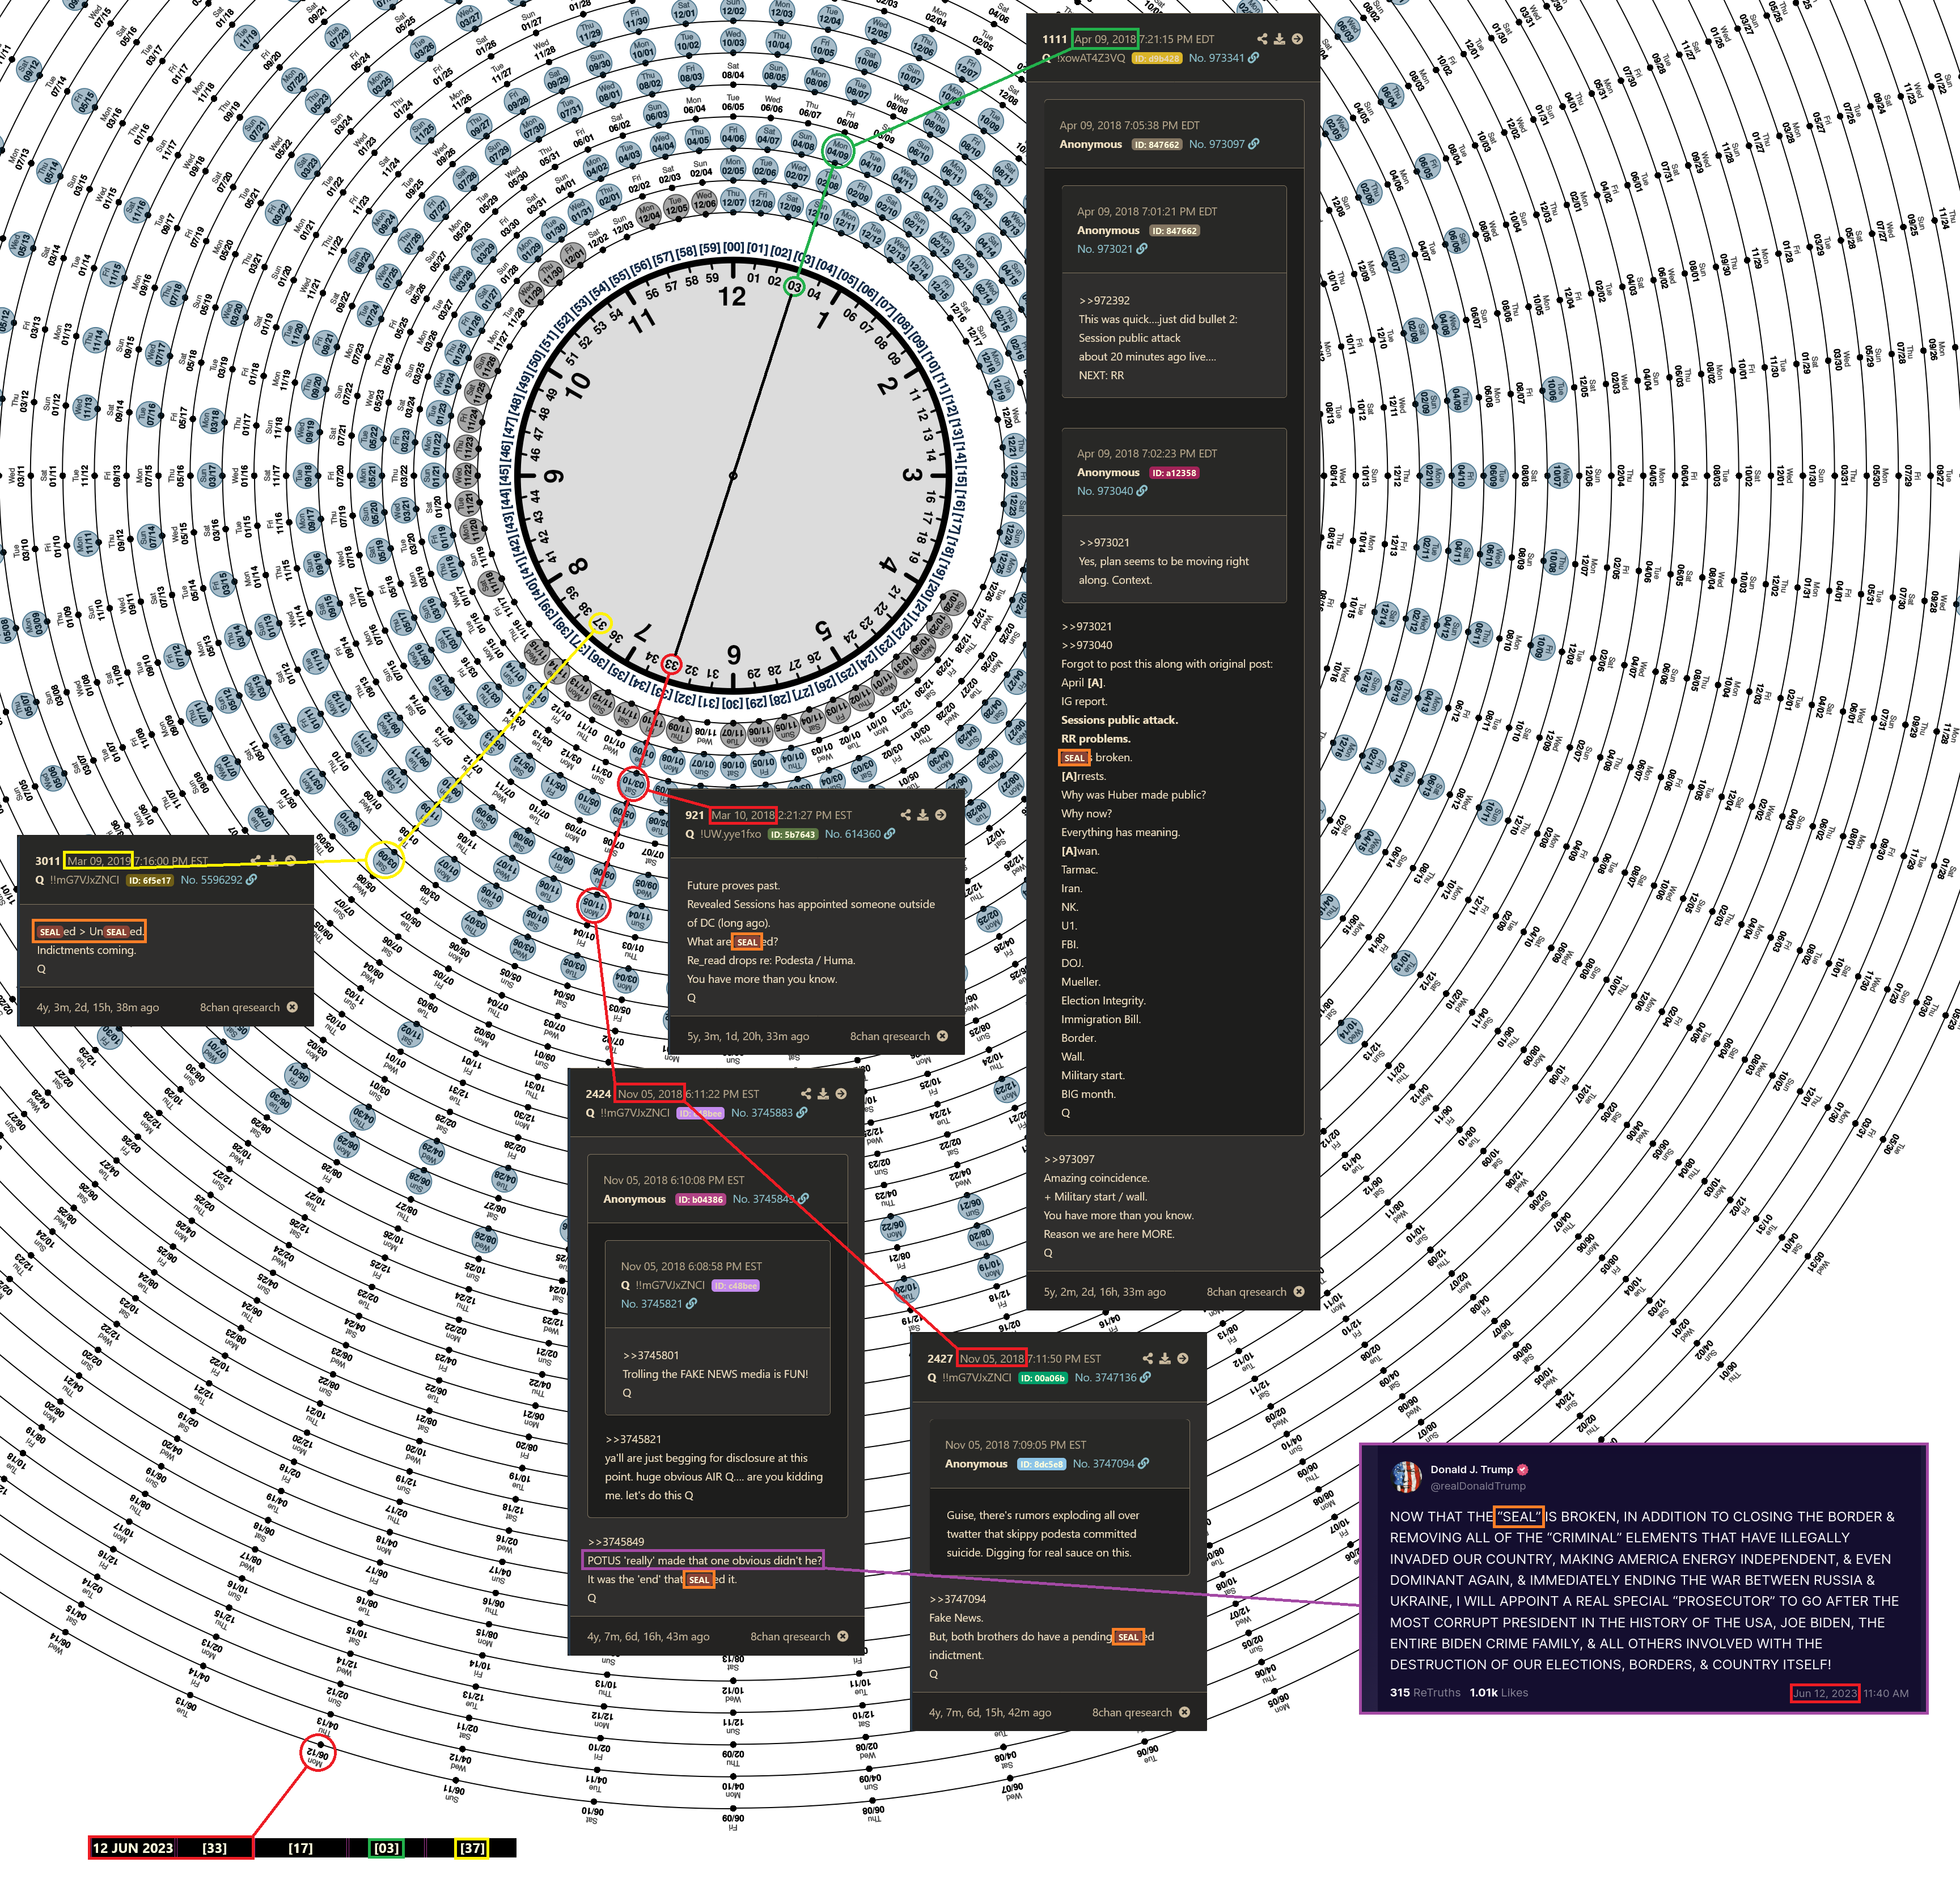Click the X icon in post 2427 footer
1960x1879 pixels.
pos(1185,1712)
